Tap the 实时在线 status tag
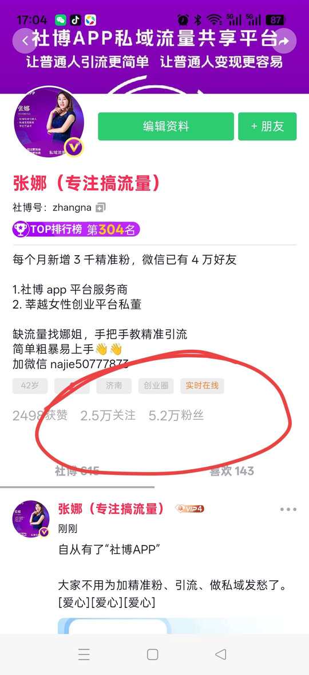The height and width of the screenshot is (675, 309). pos(202,386)
